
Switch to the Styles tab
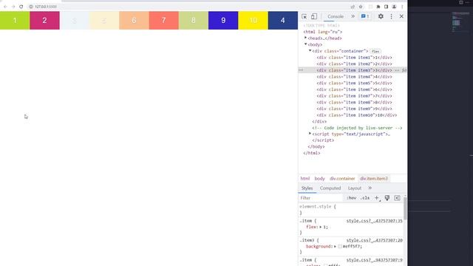click(x=307, y=188)
